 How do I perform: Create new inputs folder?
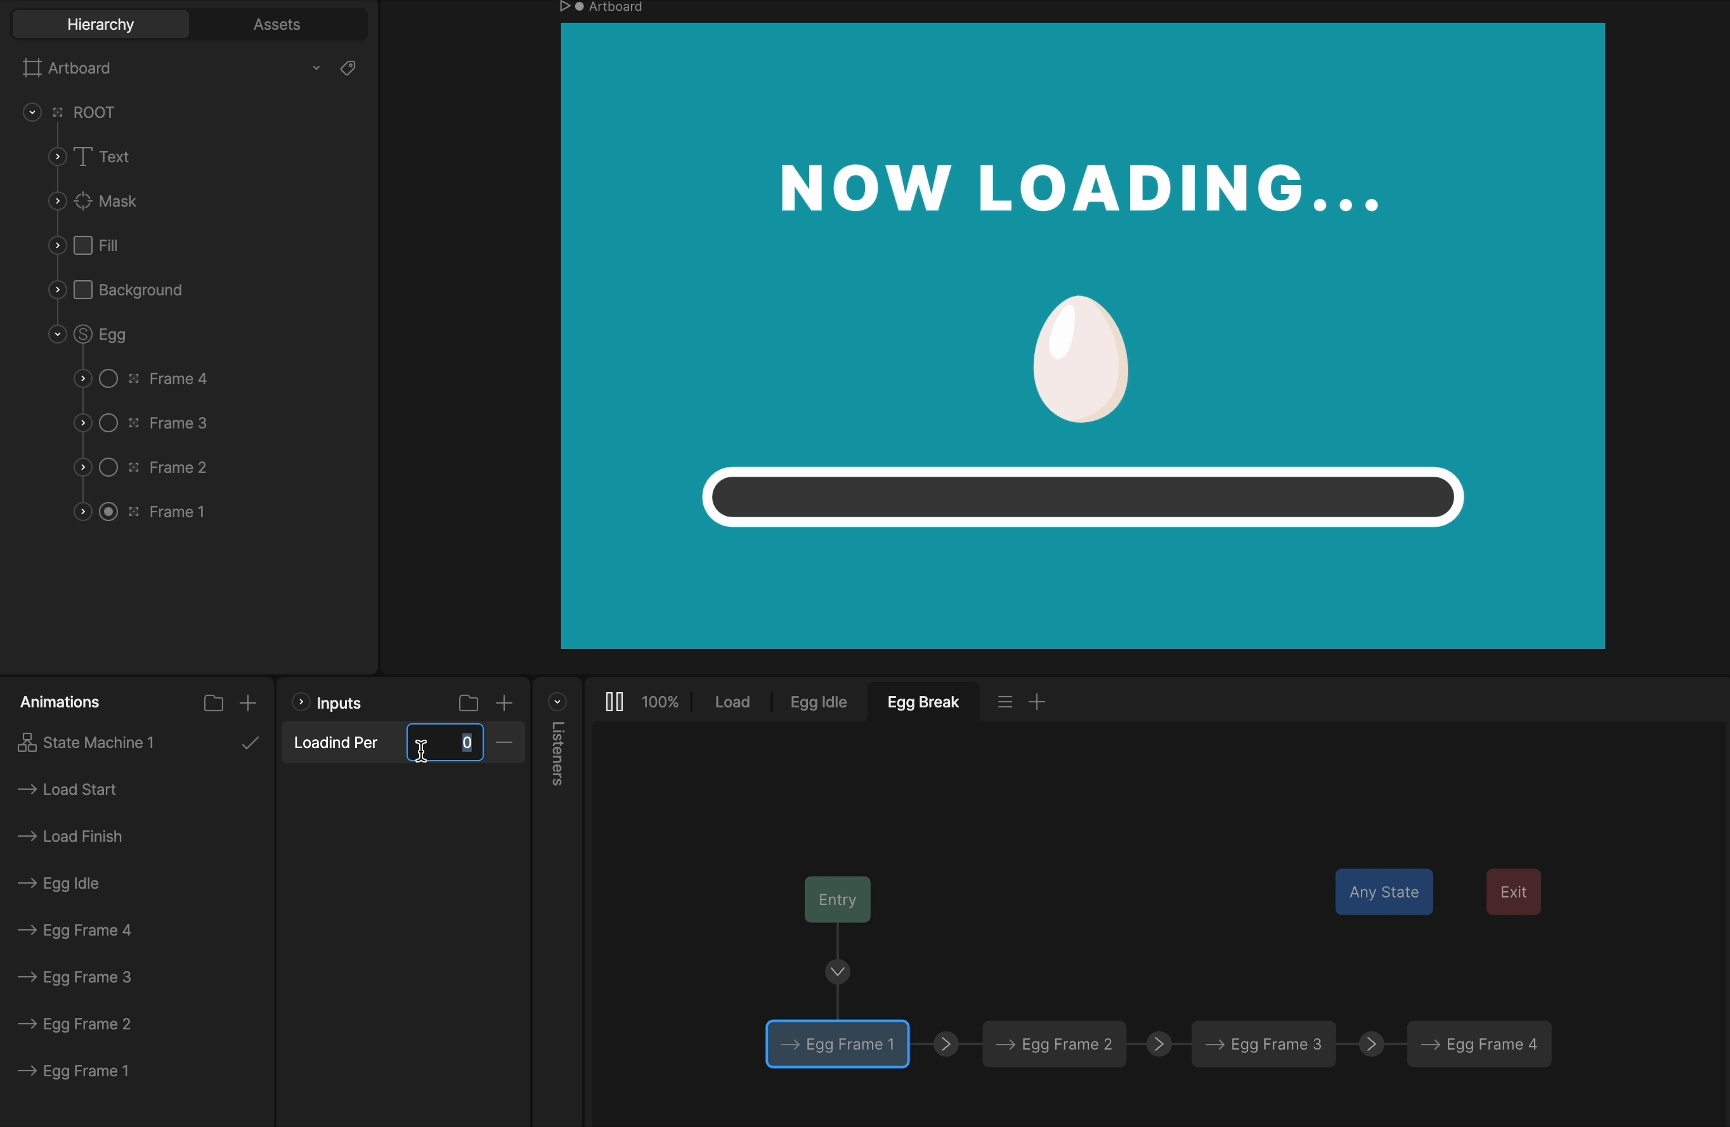tap(468, 703)
